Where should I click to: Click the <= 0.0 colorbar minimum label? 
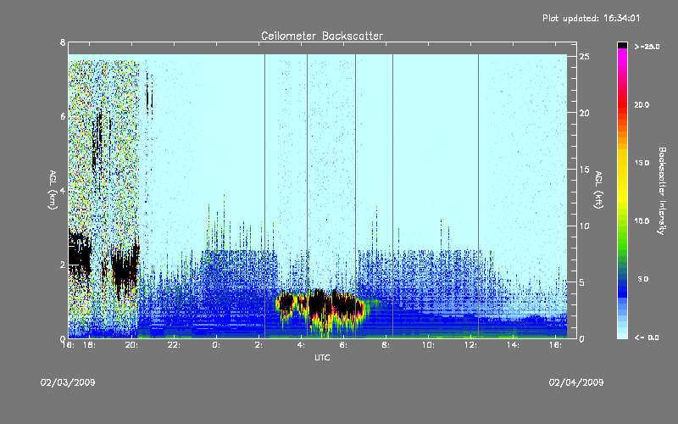(647, 338)
